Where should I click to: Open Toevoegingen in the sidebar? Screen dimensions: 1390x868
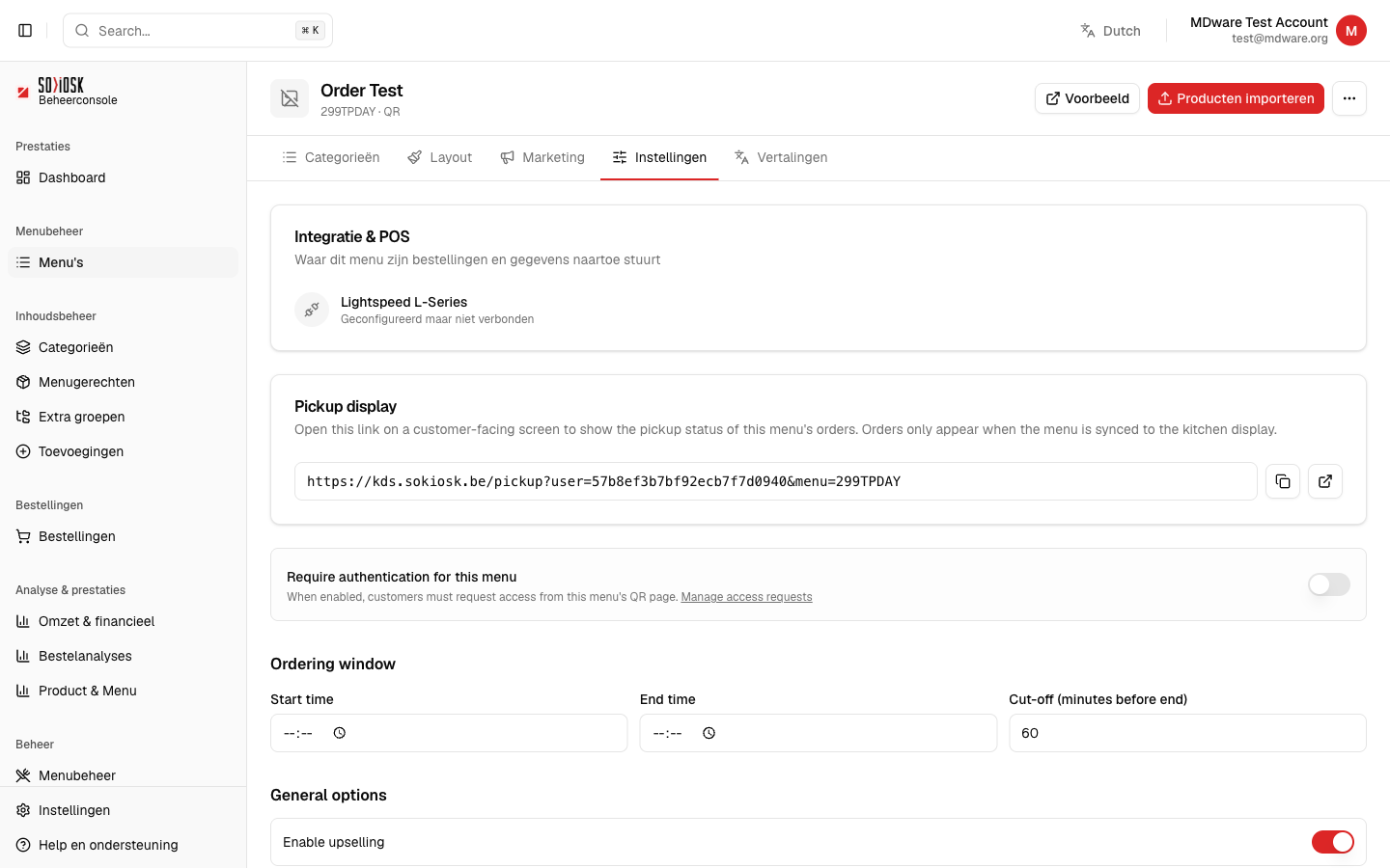coord(123,451)
